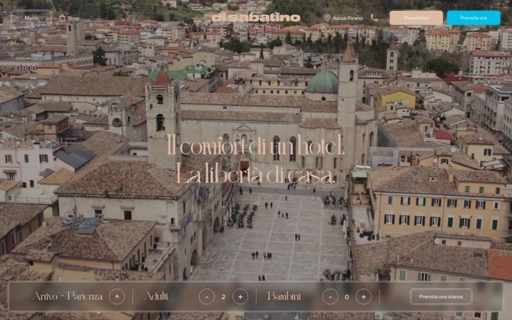The width and height of the screenshot is (512, 320).
Task: Expand the Arrivo - Partenza date picker chevron
Action: 117,297
